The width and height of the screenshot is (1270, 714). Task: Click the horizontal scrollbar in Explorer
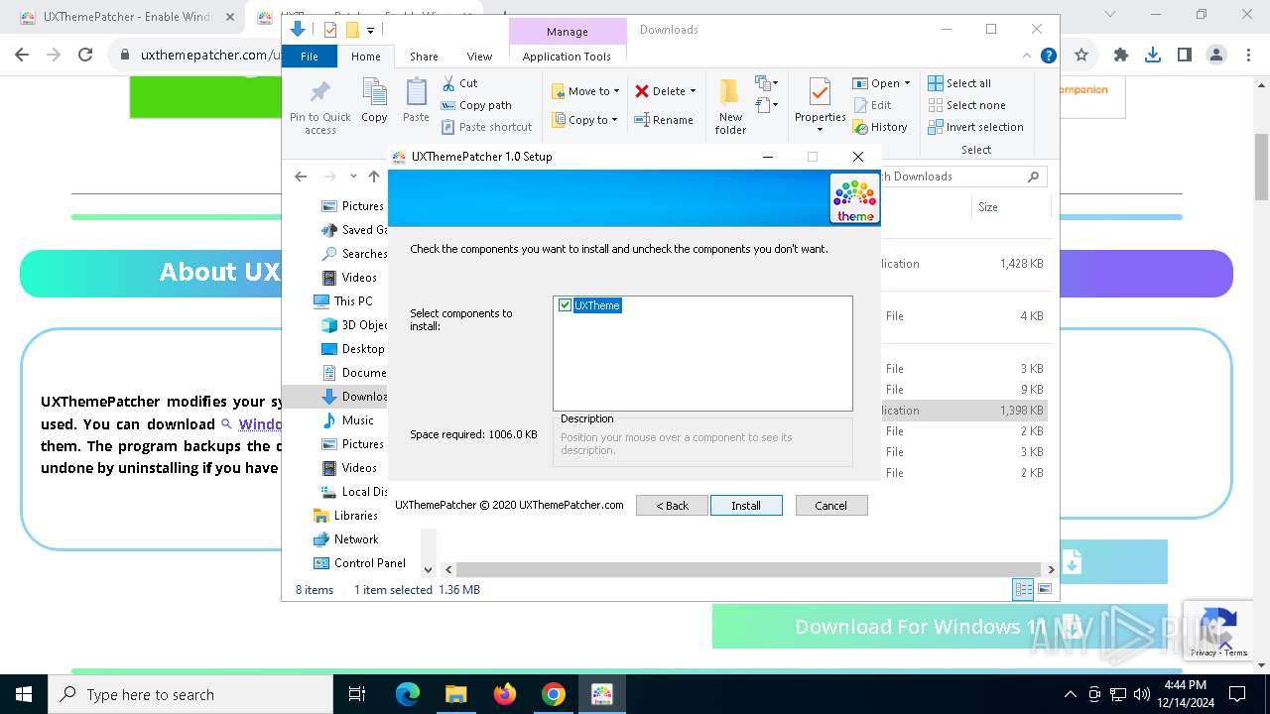(748, 569)
